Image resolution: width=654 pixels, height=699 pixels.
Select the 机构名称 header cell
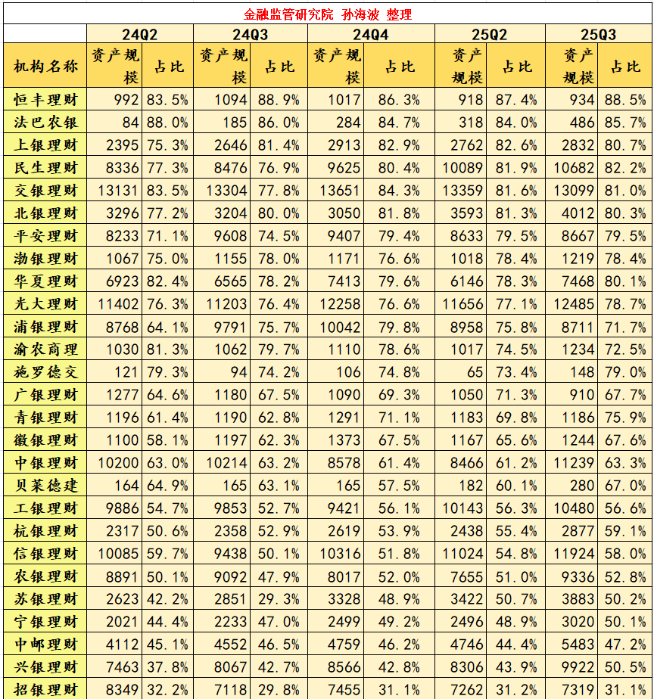45,66
